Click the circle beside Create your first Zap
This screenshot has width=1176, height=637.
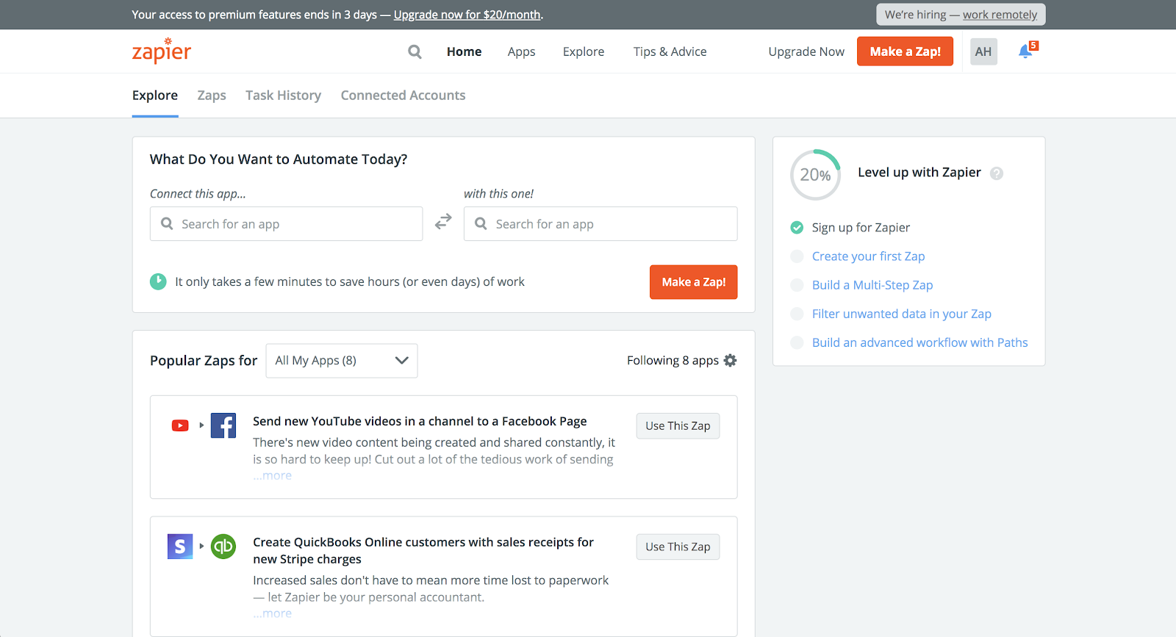pos(797,256)
